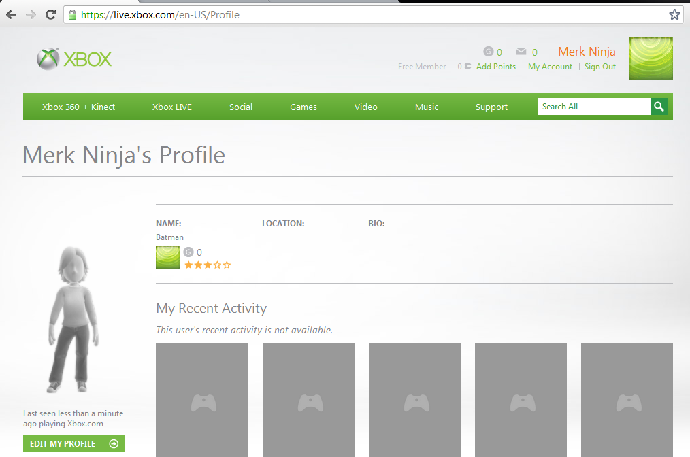Click the fifth recent activity game tile
Viewport: 690px width, 457px height.
[x=627, y=400]
